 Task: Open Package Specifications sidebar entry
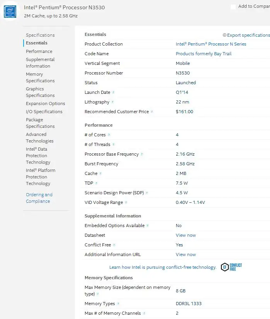[40, 123]
